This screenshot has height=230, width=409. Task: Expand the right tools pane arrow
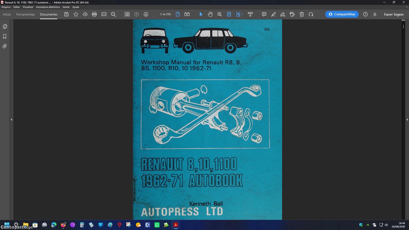[x=407, y=120]
